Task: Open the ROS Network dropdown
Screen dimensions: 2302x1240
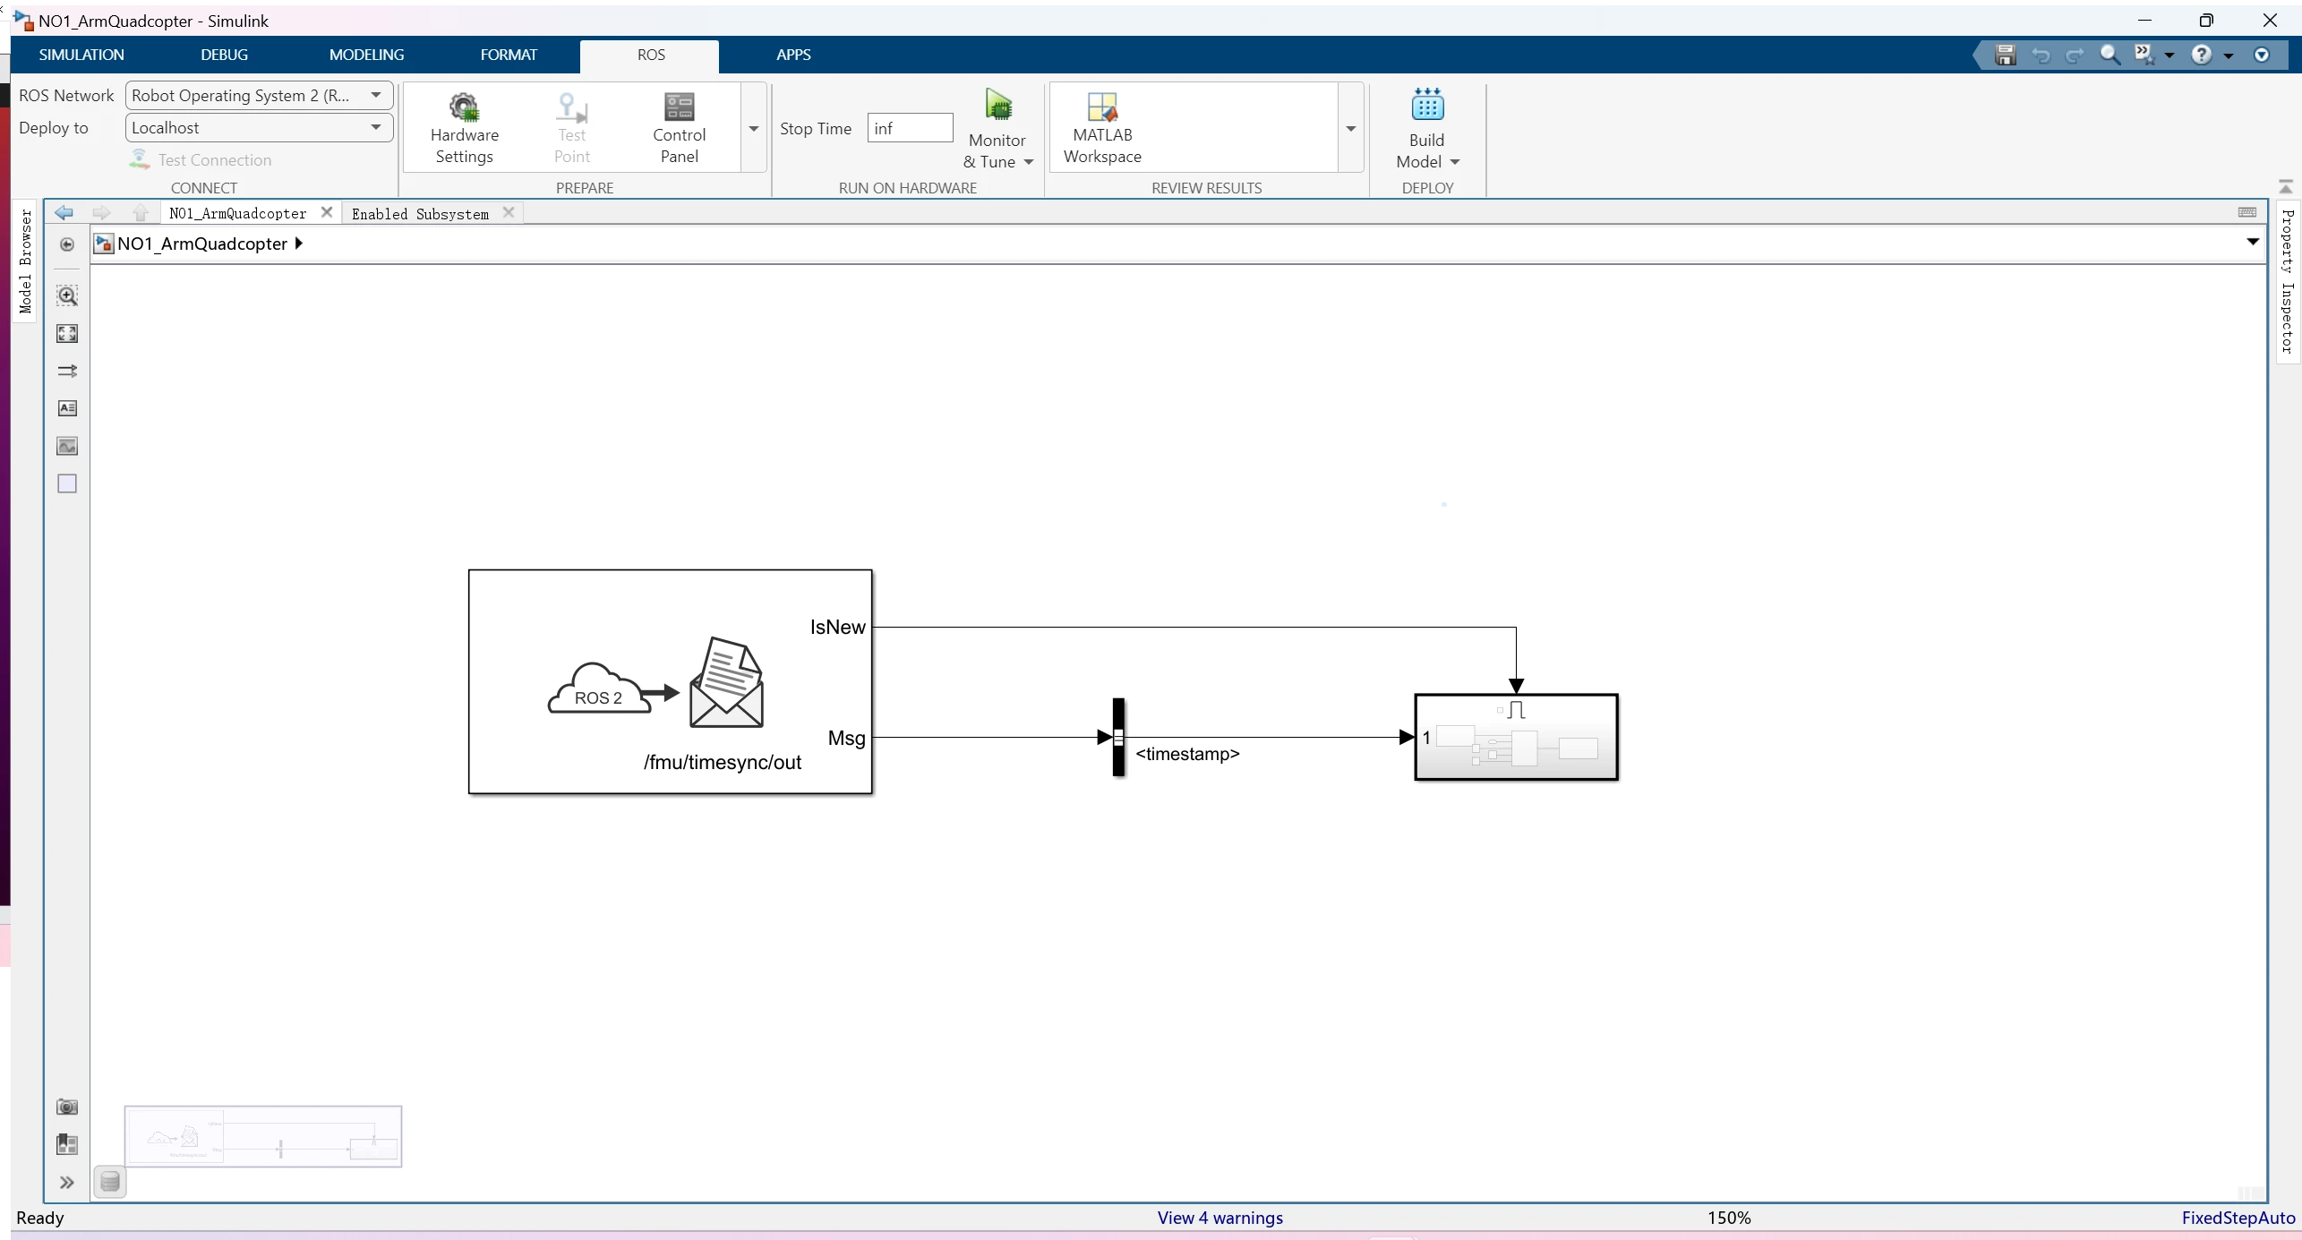Action: click(x=259, y=96)
